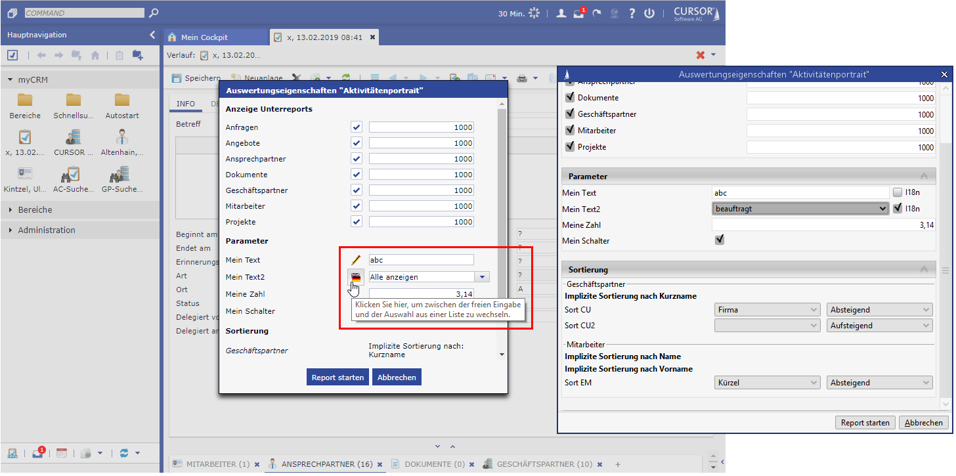Open the Schnellsuche folder in myCRM
This screenshot has width=956, height=476.
tap(74, 100)
